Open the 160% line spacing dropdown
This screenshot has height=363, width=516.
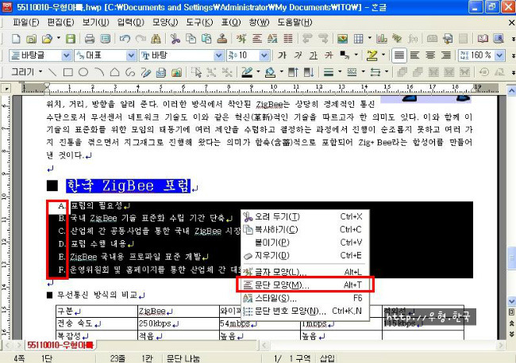coord(499,55)
